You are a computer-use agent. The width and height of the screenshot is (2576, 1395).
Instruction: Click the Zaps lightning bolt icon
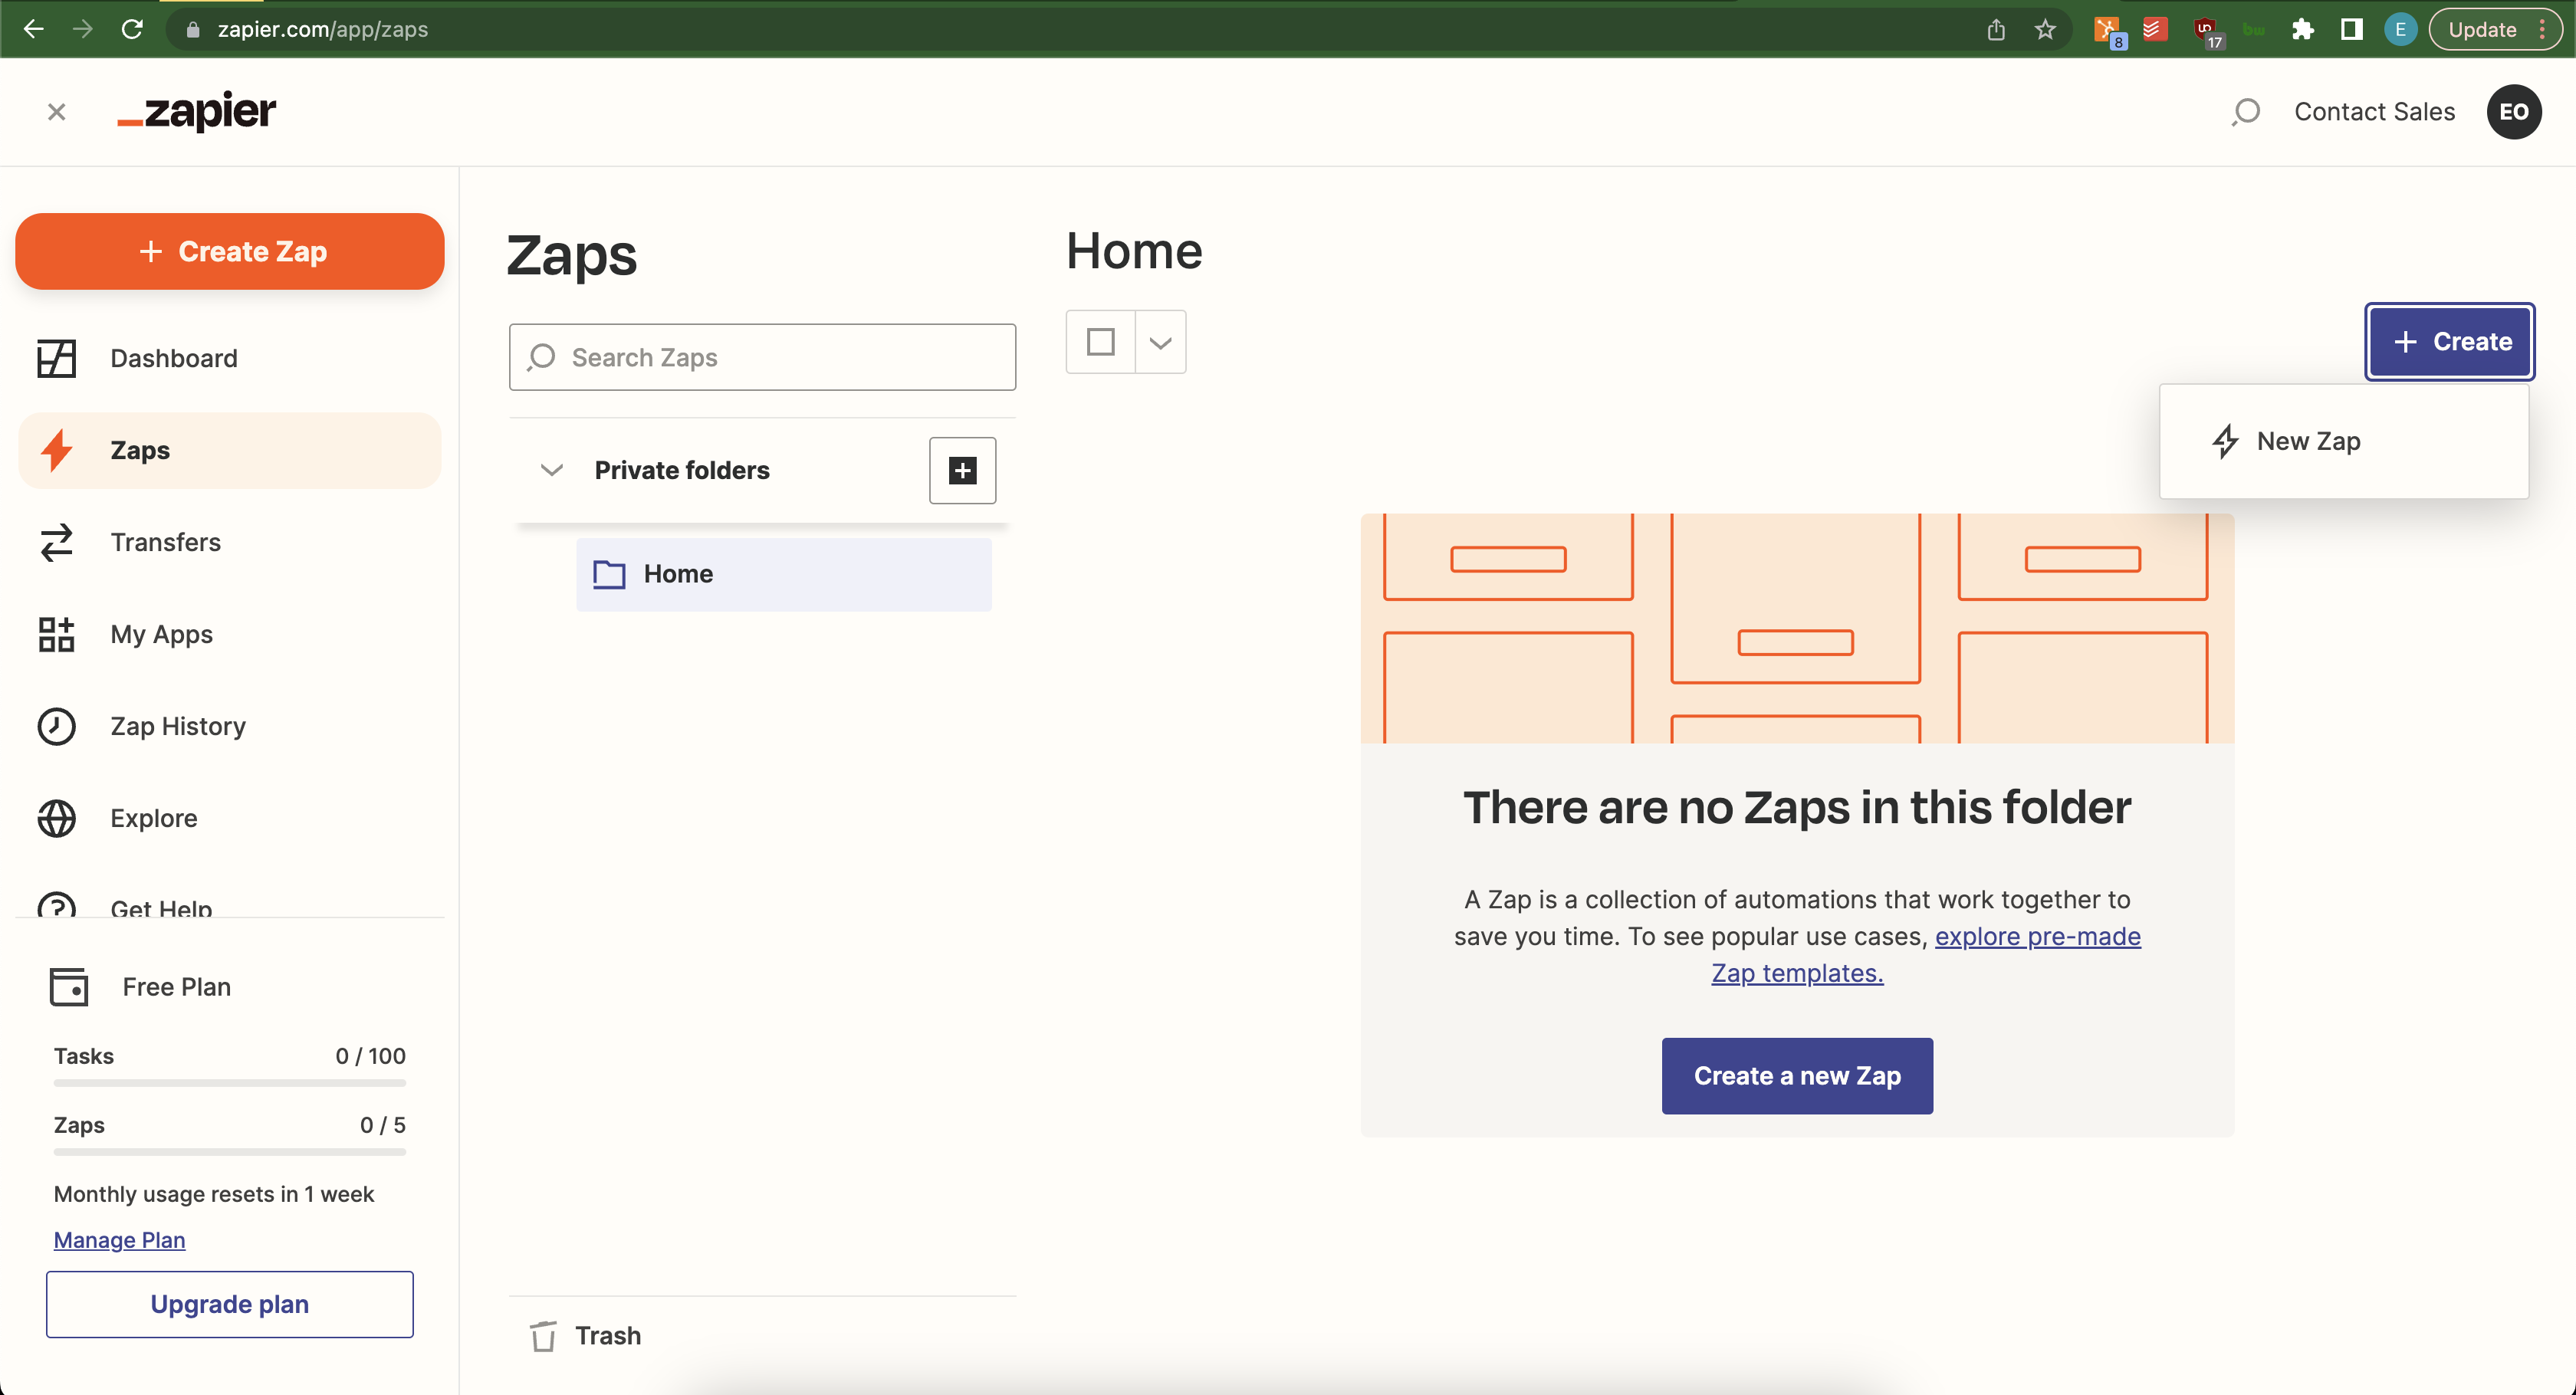pos(56,451)
